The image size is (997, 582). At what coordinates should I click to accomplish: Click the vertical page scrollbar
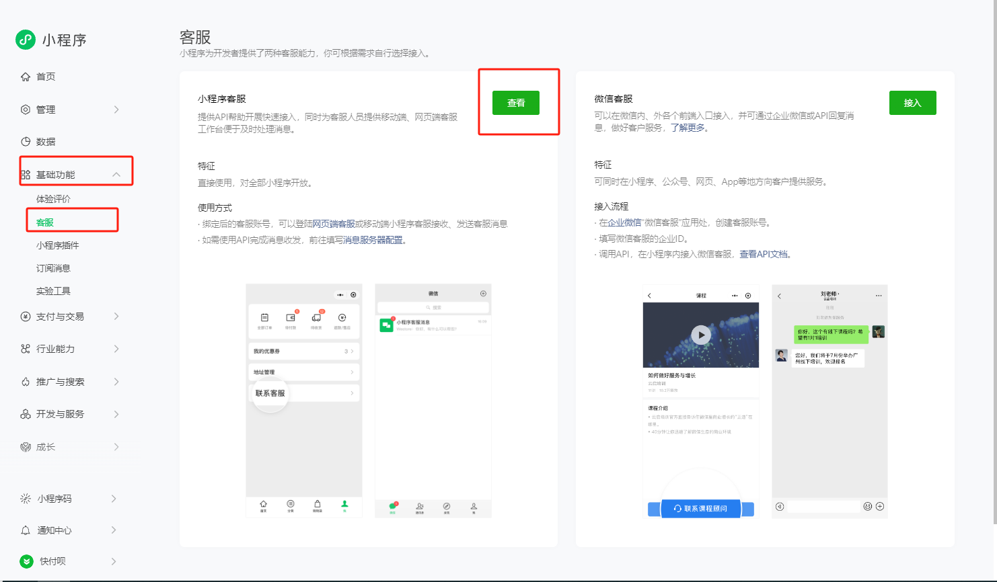pyautogui.click(x=994, y=262)
